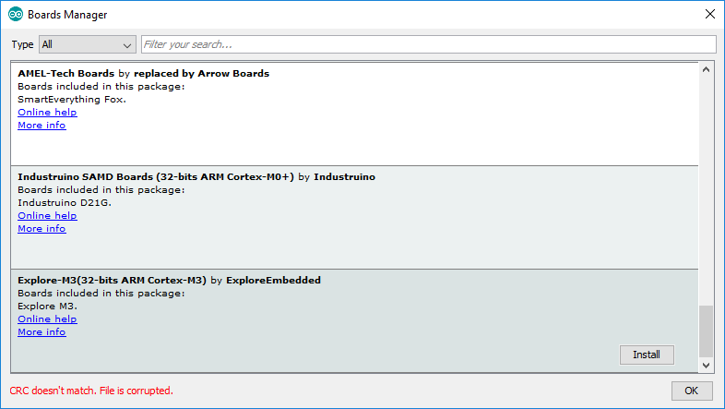Click the vertical scrollbar thumb
The height and width of the screenshot is (409, 725).
coord(706,331)
